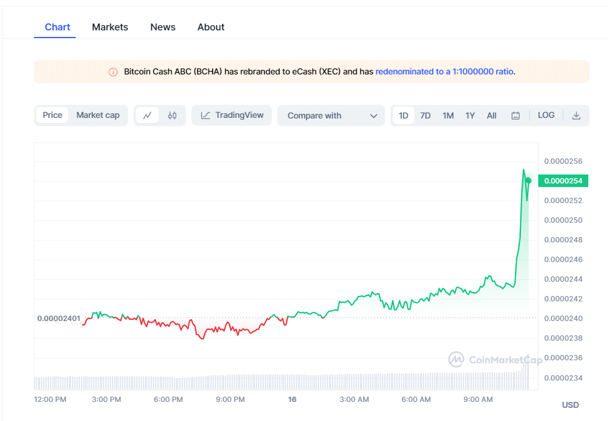Click the 0.0000240 price axis label

[x=563, y=319]
